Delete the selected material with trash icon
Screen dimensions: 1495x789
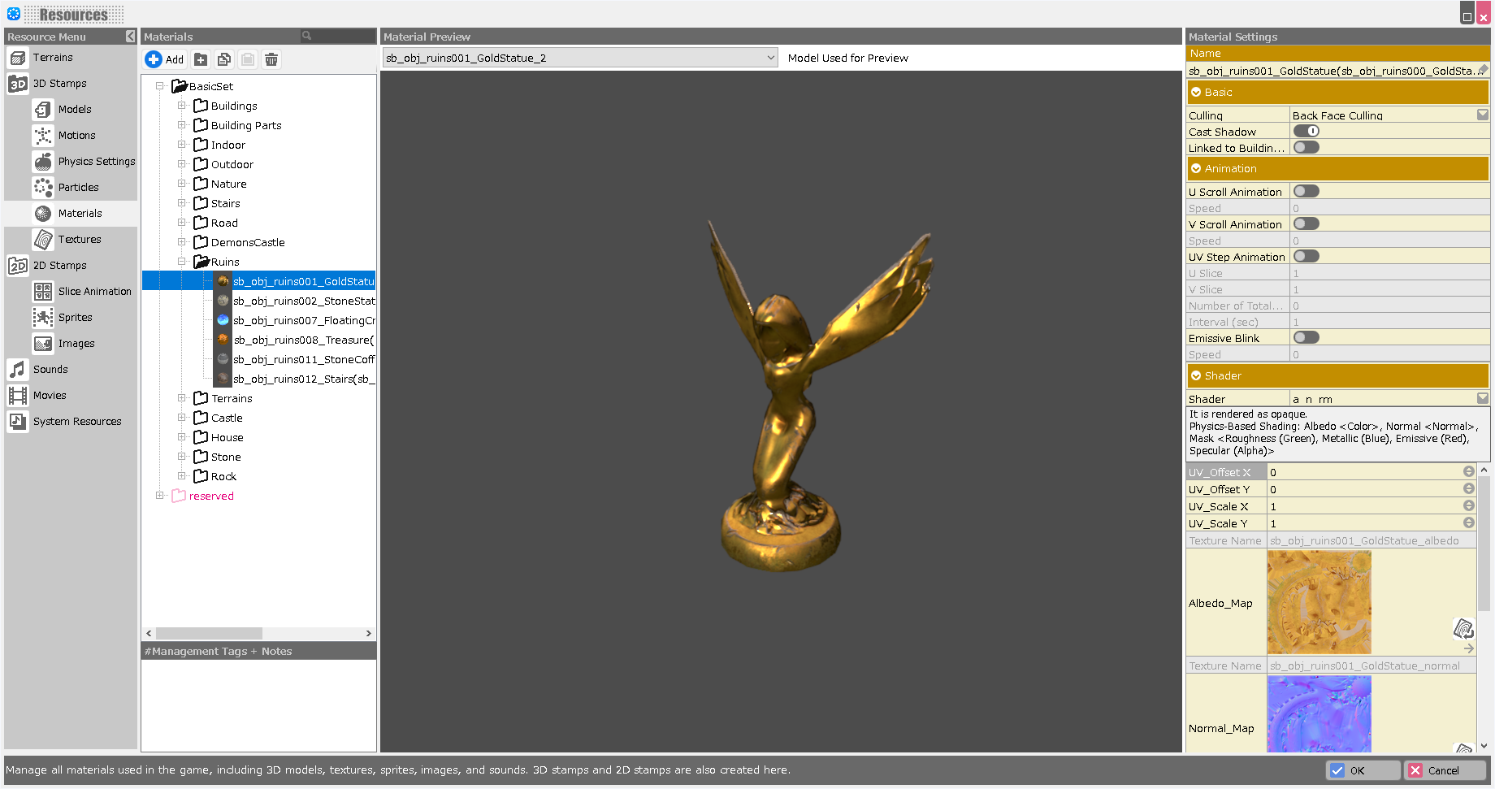271,59
